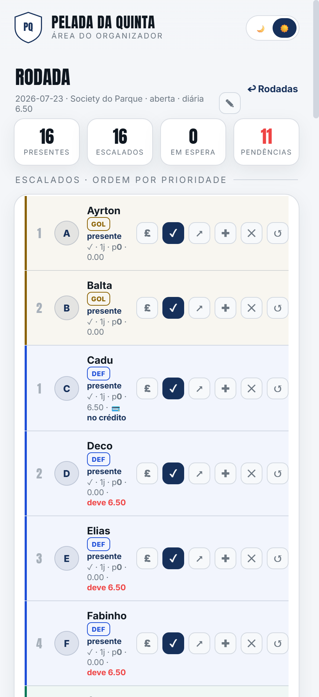Remove Elias with the X icon
This screenshot has width=319, height=697.
(x=252, y=558)
